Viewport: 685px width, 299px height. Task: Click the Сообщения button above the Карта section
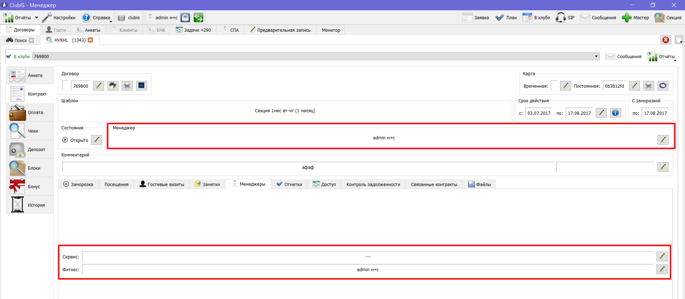click(624, 56)
